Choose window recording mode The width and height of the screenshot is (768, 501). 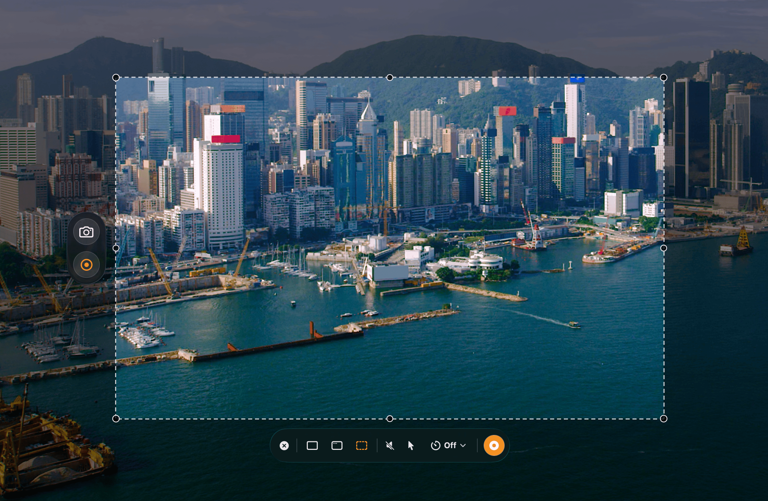coord(337,445)
